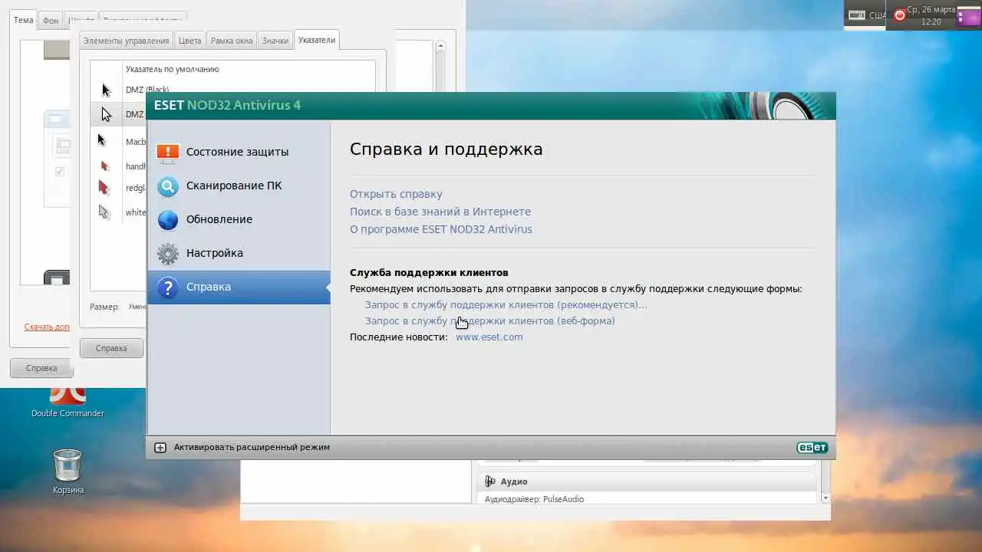
Task: Switch to the Тема tab in appearance window
Action: pyautogui.click(x=24, y=20)
